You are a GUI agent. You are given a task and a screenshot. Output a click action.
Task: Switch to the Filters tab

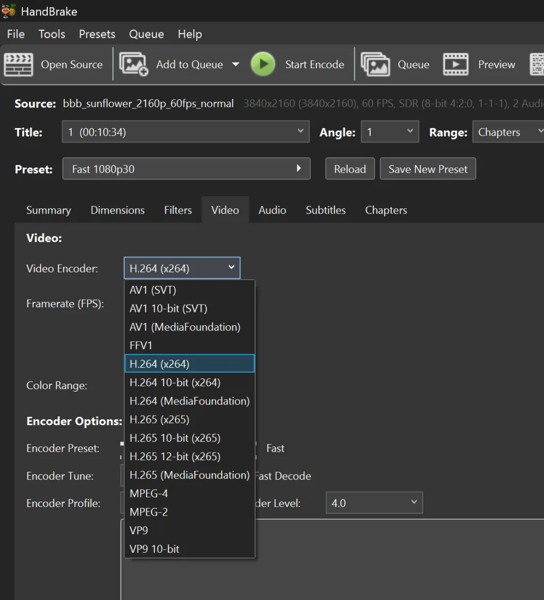(x=178, y=210)
